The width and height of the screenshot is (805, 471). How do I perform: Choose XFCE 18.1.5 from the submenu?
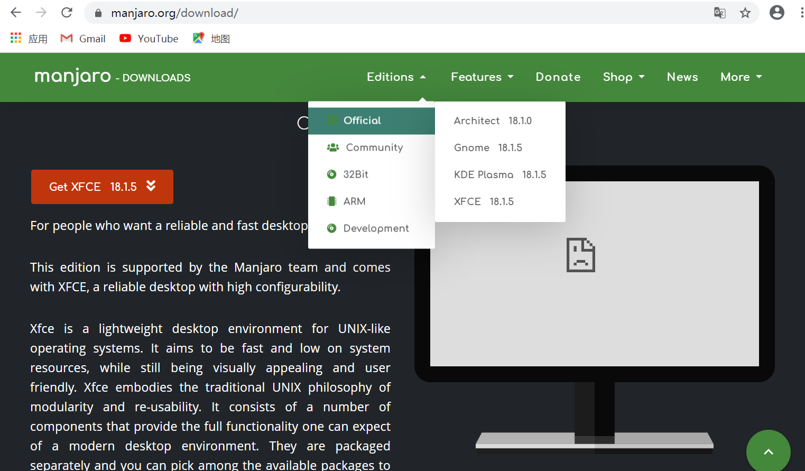tap(500, 201)
